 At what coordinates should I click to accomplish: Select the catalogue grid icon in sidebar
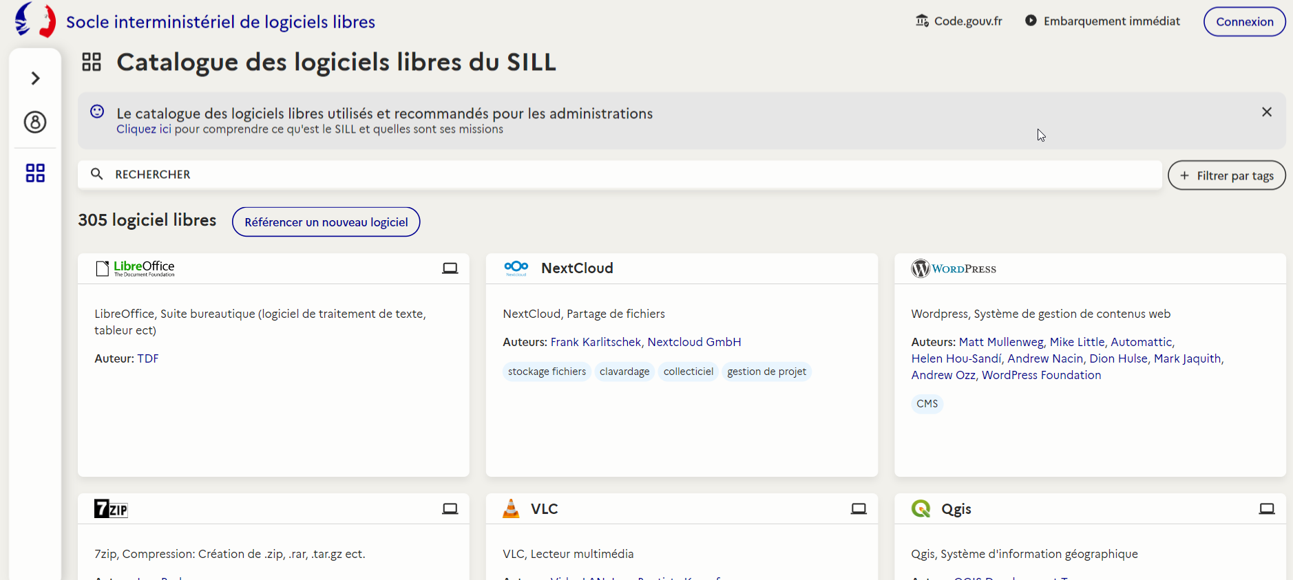(x=35, y=173)
